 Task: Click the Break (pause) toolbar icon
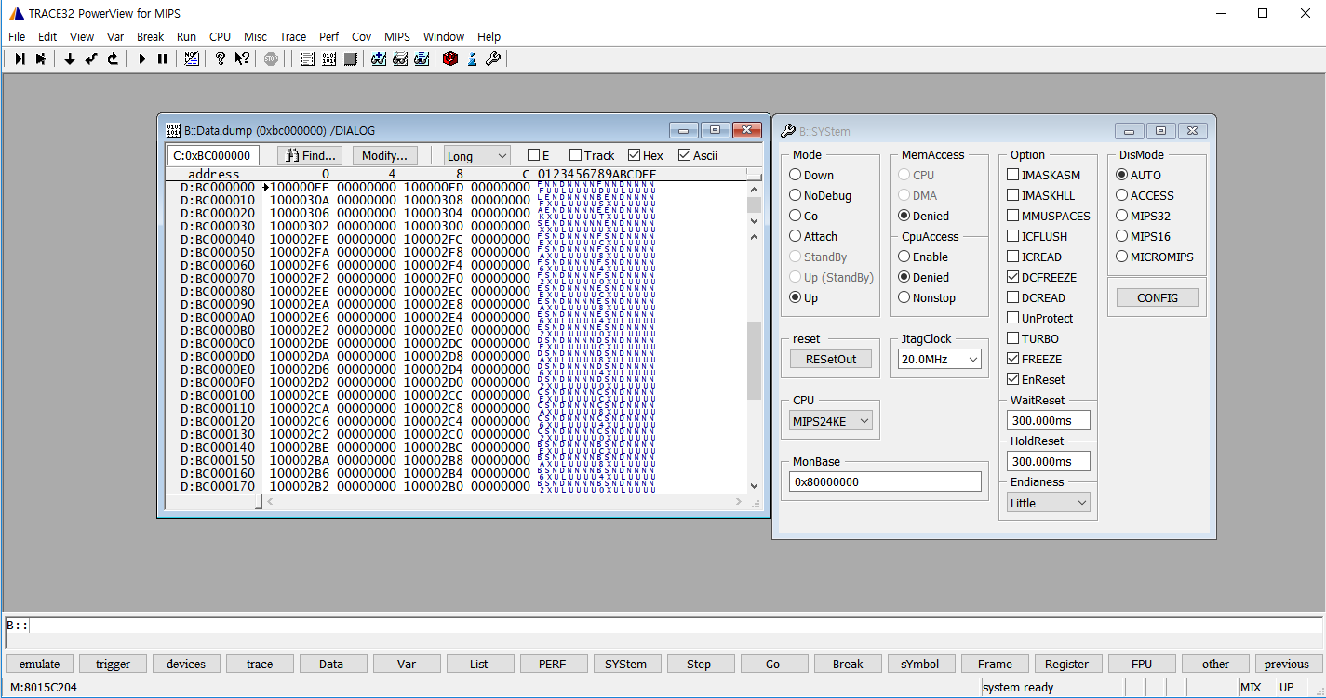point(163,59)
